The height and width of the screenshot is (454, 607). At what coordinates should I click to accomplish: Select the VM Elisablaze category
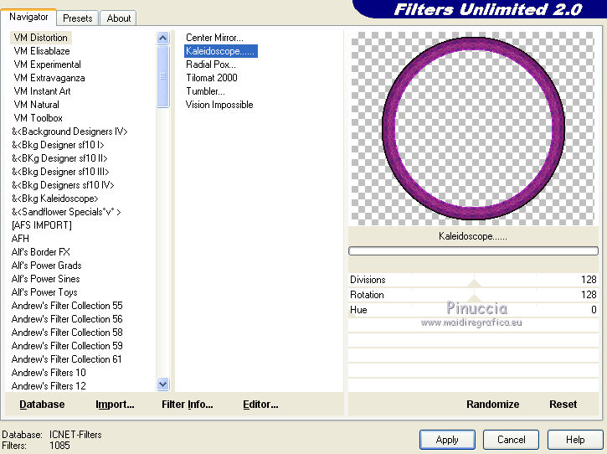tap(42, 51)
